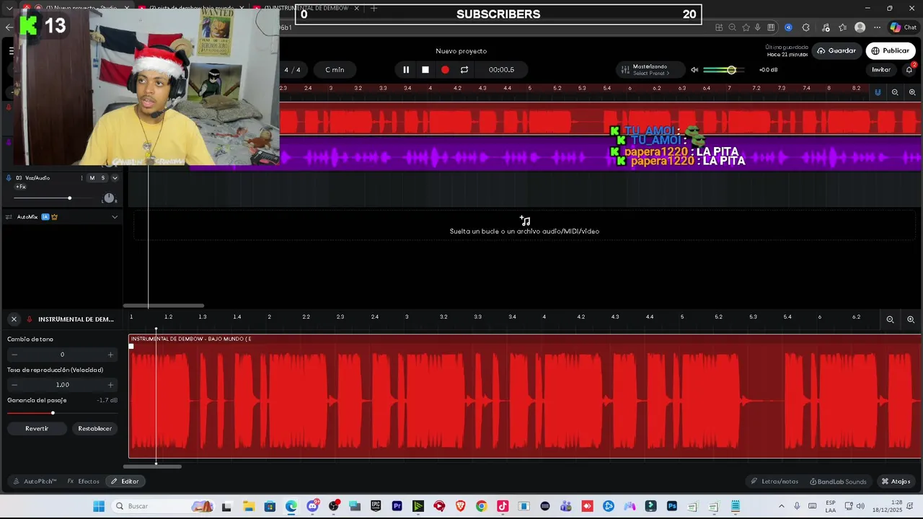Click the AutoMix crown premium icon
This screenshot has height=519, width=923.
coord(54,217)
